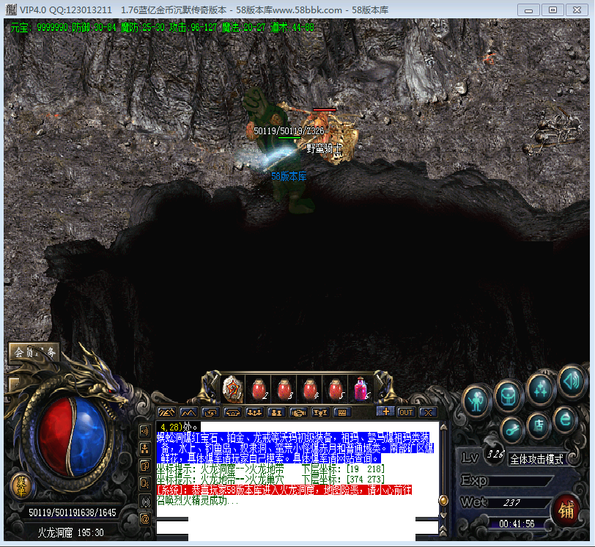Image resolution: width=595 pixels, height=547 pixels.
Task: Open the group of three people icon
Action: [x=254, y=413]
